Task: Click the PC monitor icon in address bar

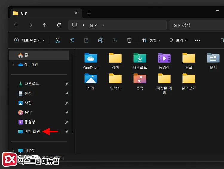Action: pos(74,25)
